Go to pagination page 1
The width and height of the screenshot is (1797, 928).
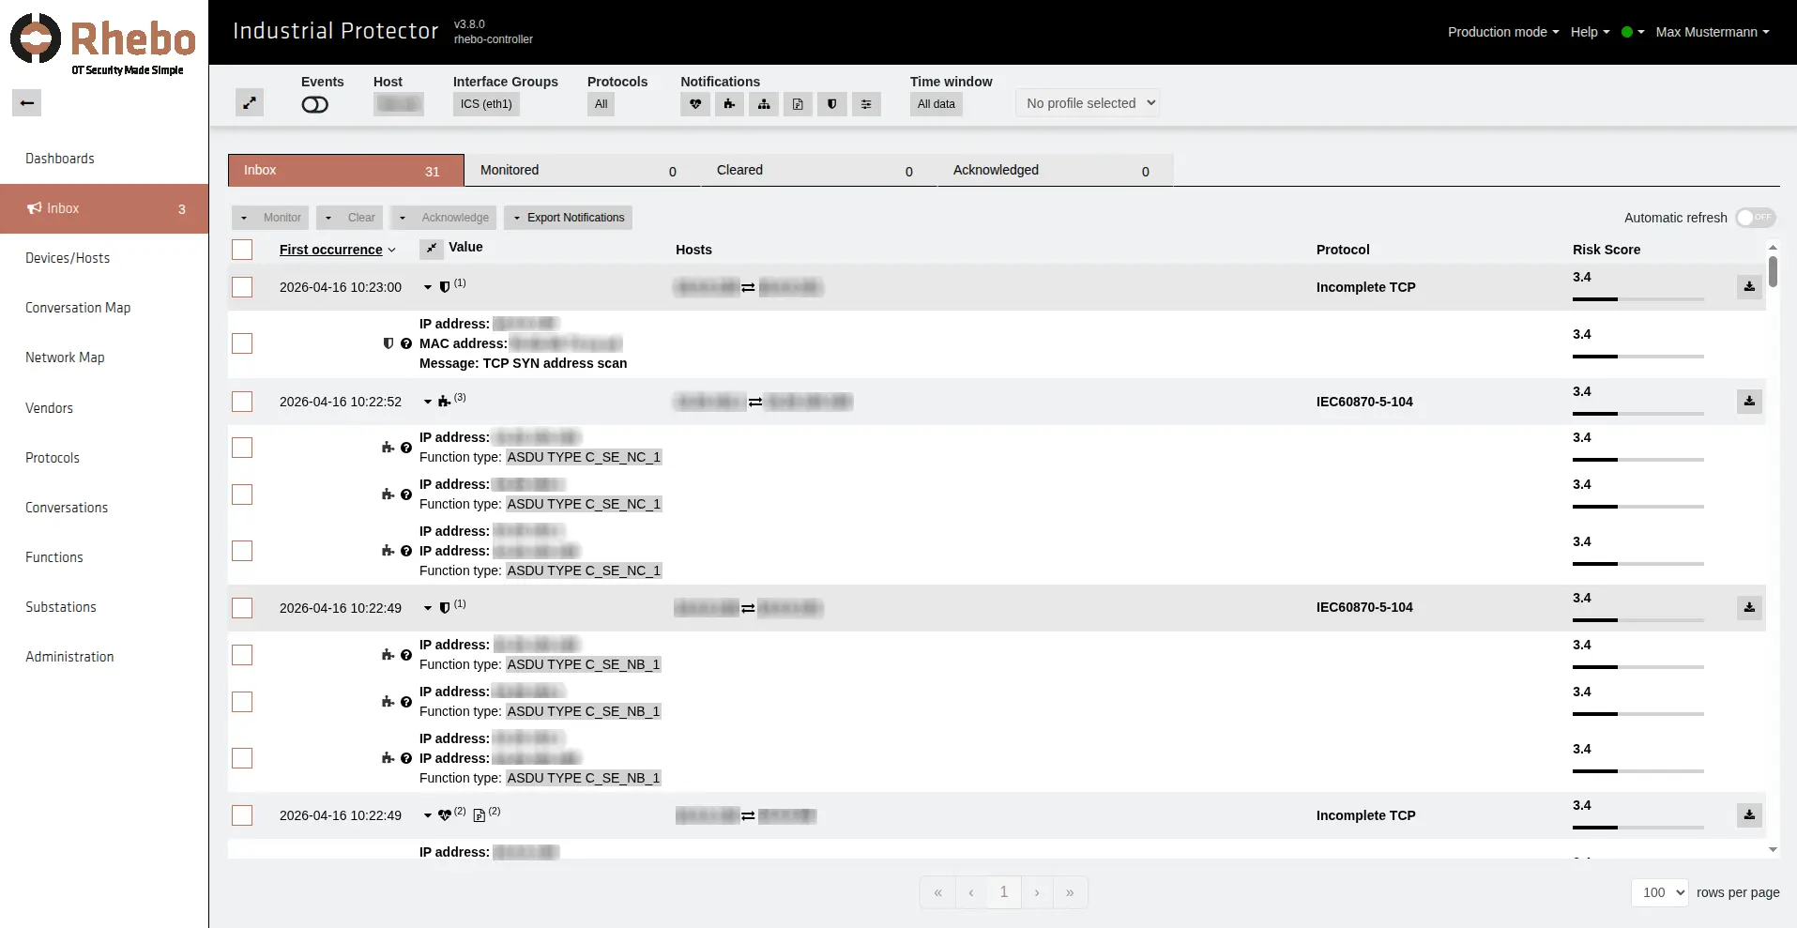tap(1004, 892)
